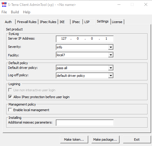The width and height of the screenshot is (152, 146).
Task: Select the Settings tab
Action: click(x=103, y=21)
